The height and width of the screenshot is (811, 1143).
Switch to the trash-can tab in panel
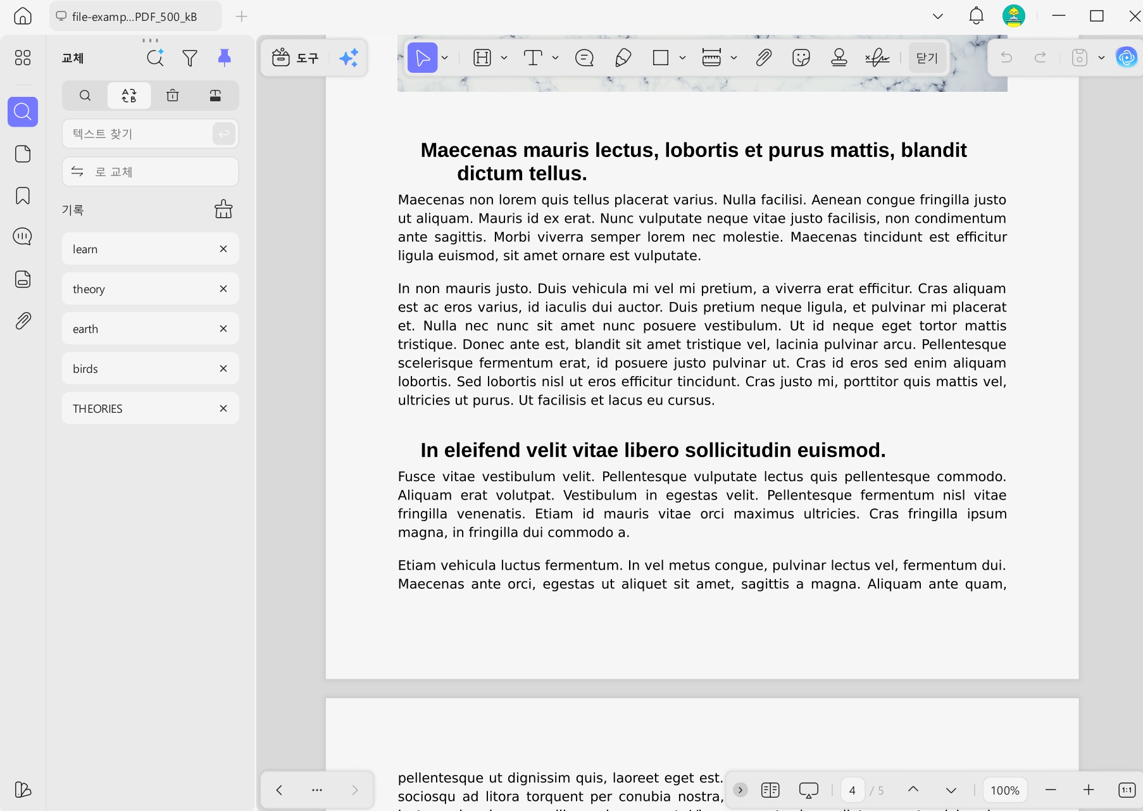tap(173, 96)
